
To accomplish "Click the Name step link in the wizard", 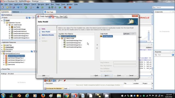I will pos(43,29).
